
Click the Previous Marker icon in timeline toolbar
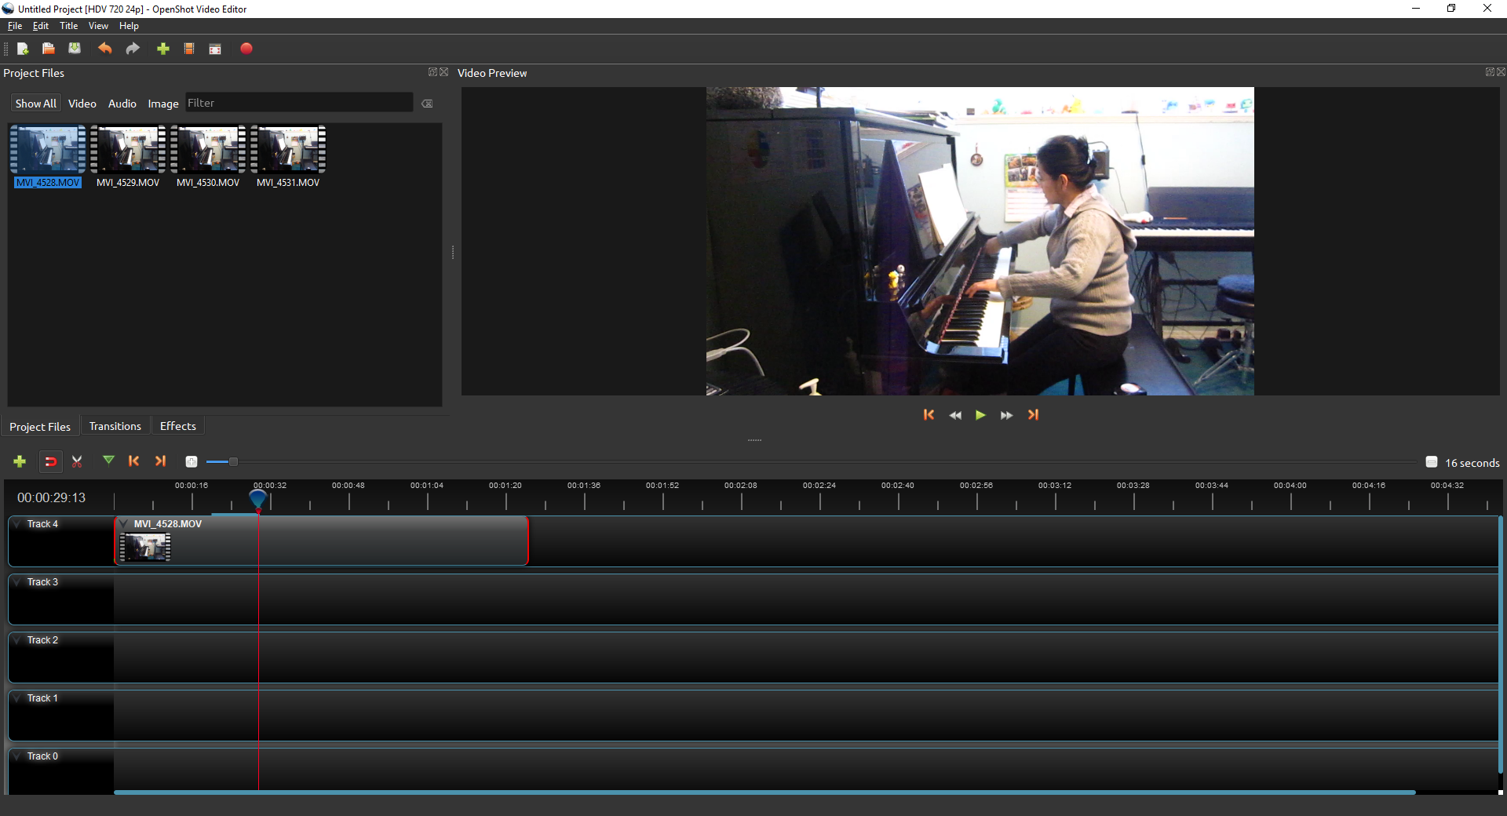click(x=134, y=461)
